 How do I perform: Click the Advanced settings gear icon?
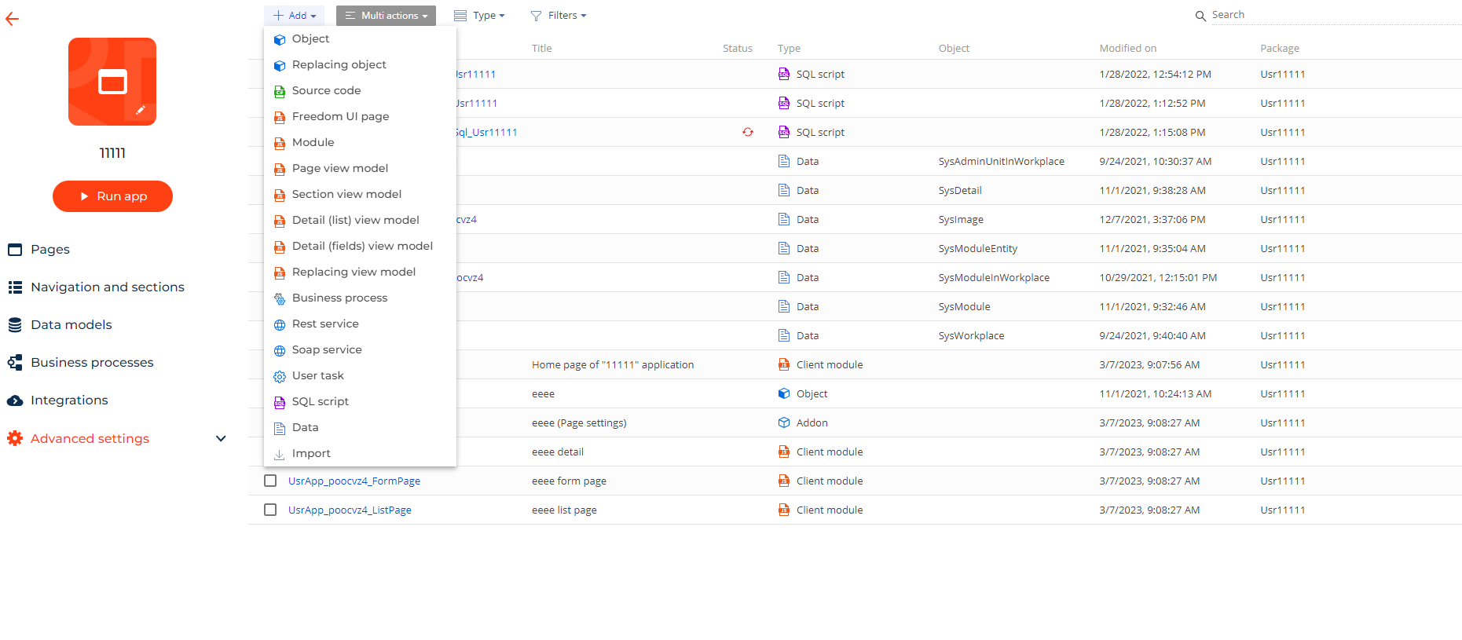click(15, 438)
